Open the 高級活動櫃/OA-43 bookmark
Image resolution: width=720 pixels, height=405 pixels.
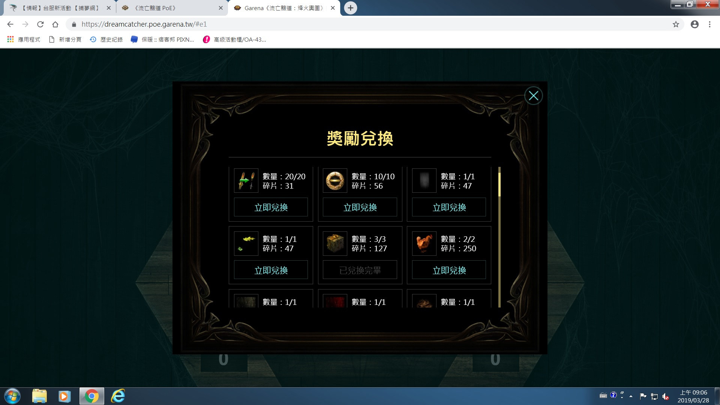click(234, 39)
